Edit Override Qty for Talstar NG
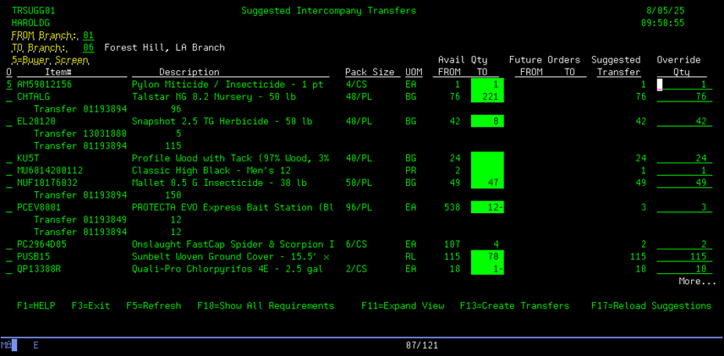 (x=684, y=97)
